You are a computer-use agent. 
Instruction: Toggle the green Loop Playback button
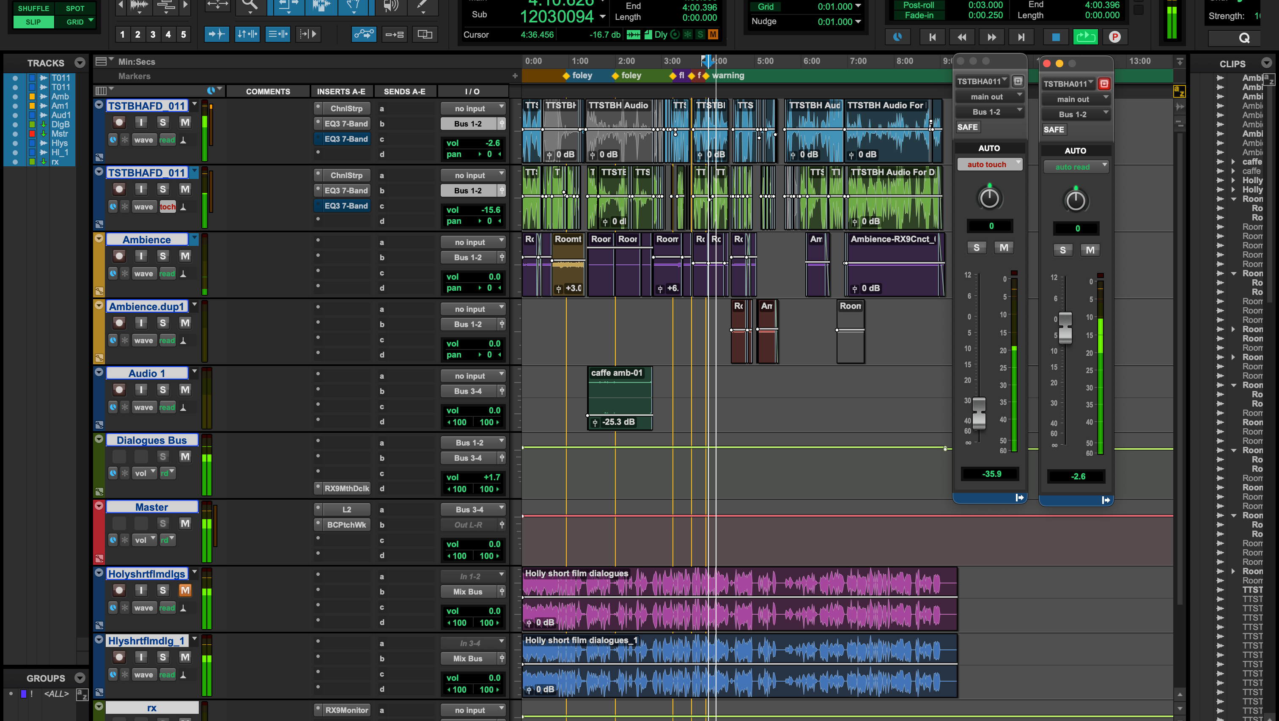[x=1085, y=37]
